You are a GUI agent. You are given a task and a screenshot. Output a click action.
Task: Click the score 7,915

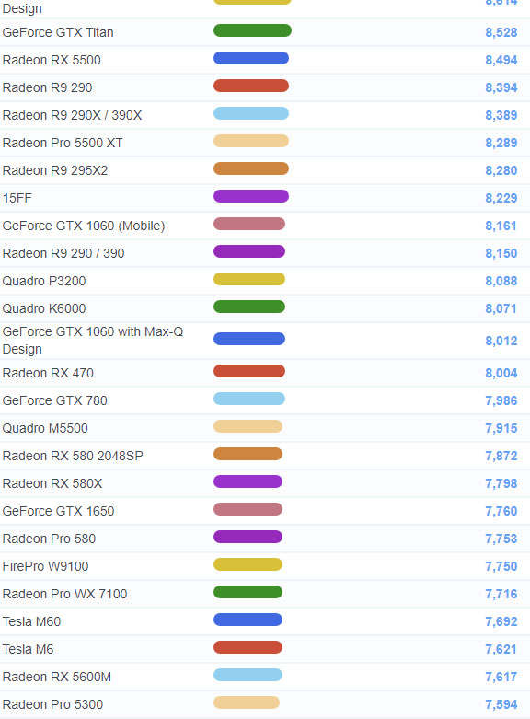[x=501, y=428]
